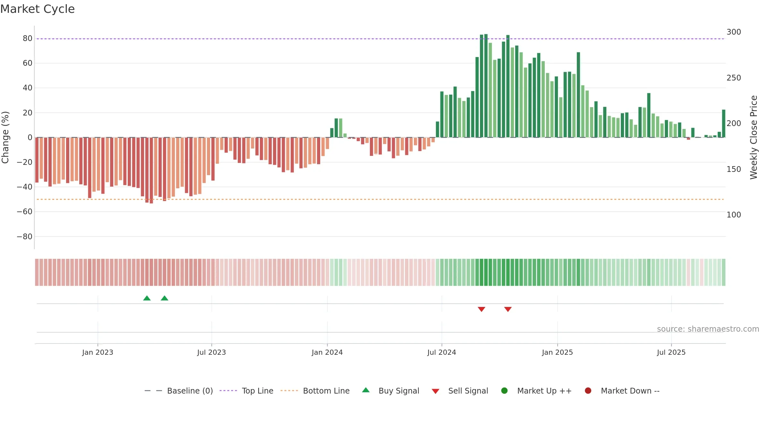
Task: Click the Change (%) axis title
Action: (x=5, y=137)
